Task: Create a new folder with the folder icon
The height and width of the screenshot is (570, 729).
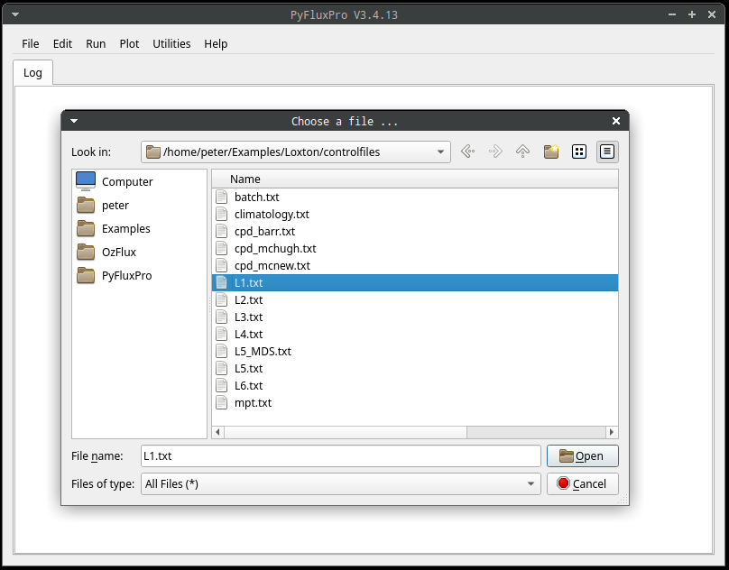Action: [551, 152]
